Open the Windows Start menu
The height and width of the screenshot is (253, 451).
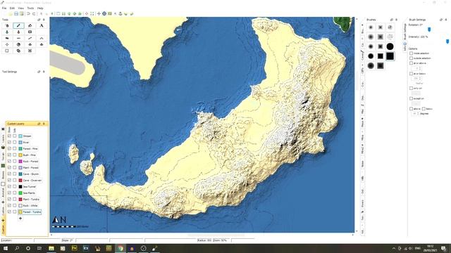pyautogui.click(x=6, y=248)
